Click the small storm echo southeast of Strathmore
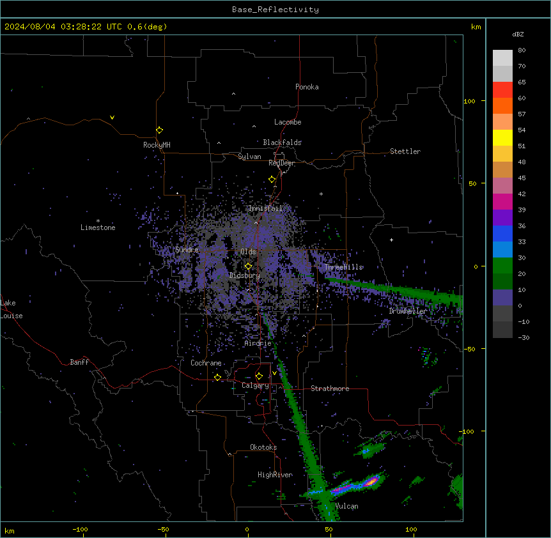Viewport: 551px width, 538px height. [369, 449]
